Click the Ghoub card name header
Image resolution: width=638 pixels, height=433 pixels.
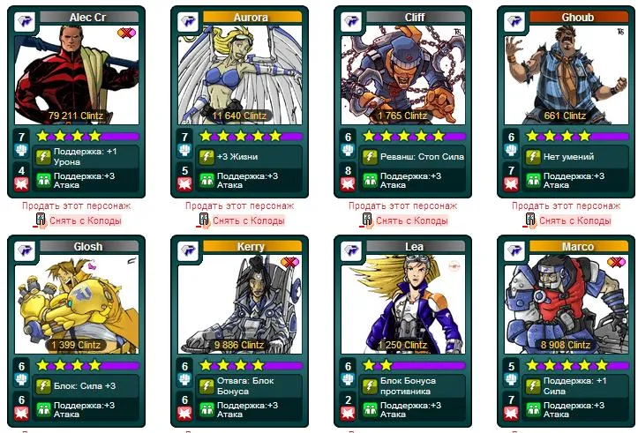[x=579, y=17]
